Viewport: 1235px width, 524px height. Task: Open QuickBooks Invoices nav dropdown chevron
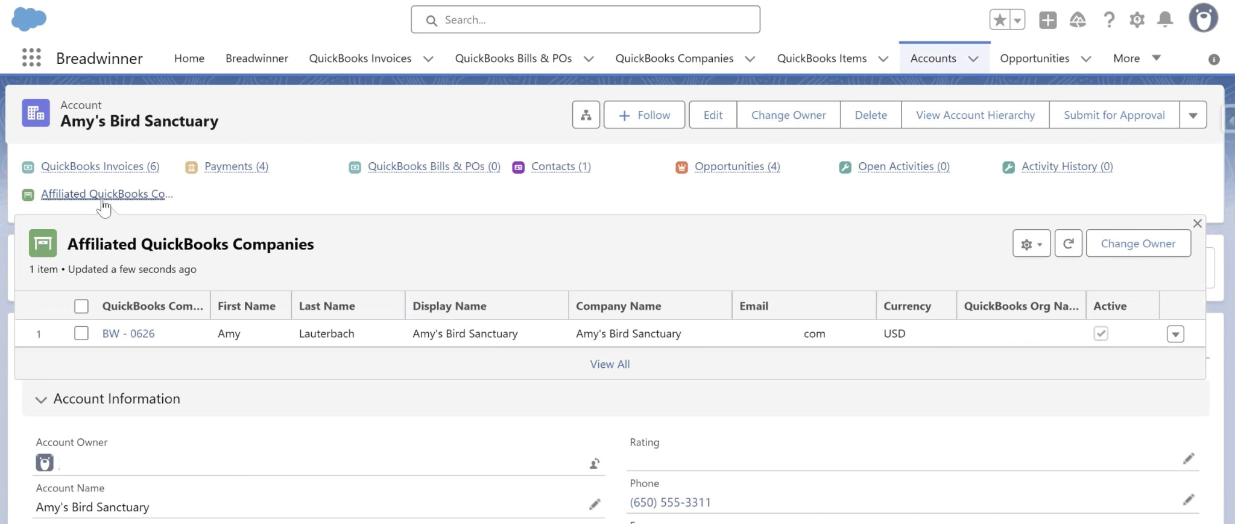coord(428,59)
